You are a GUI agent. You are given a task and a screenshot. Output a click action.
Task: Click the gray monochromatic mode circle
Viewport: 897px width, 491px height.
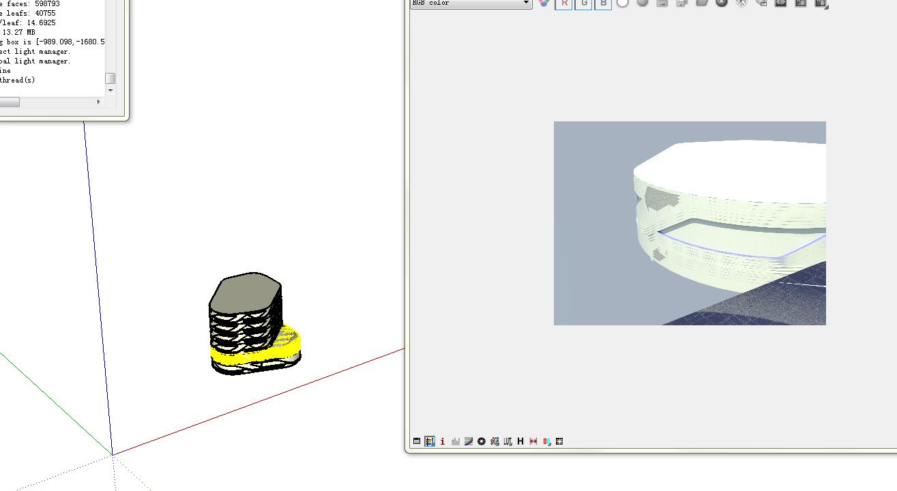coord(643,3)
